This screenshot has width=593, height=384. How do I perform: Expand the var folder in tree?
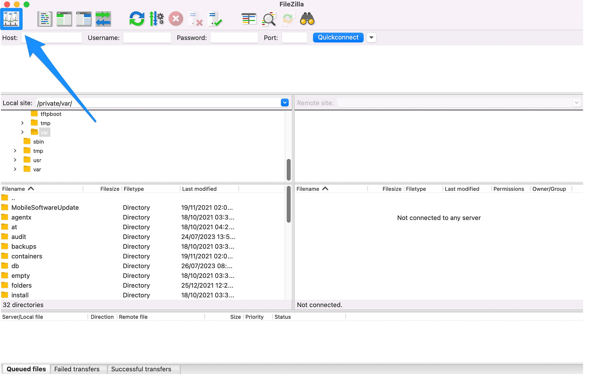coord(15,169)
